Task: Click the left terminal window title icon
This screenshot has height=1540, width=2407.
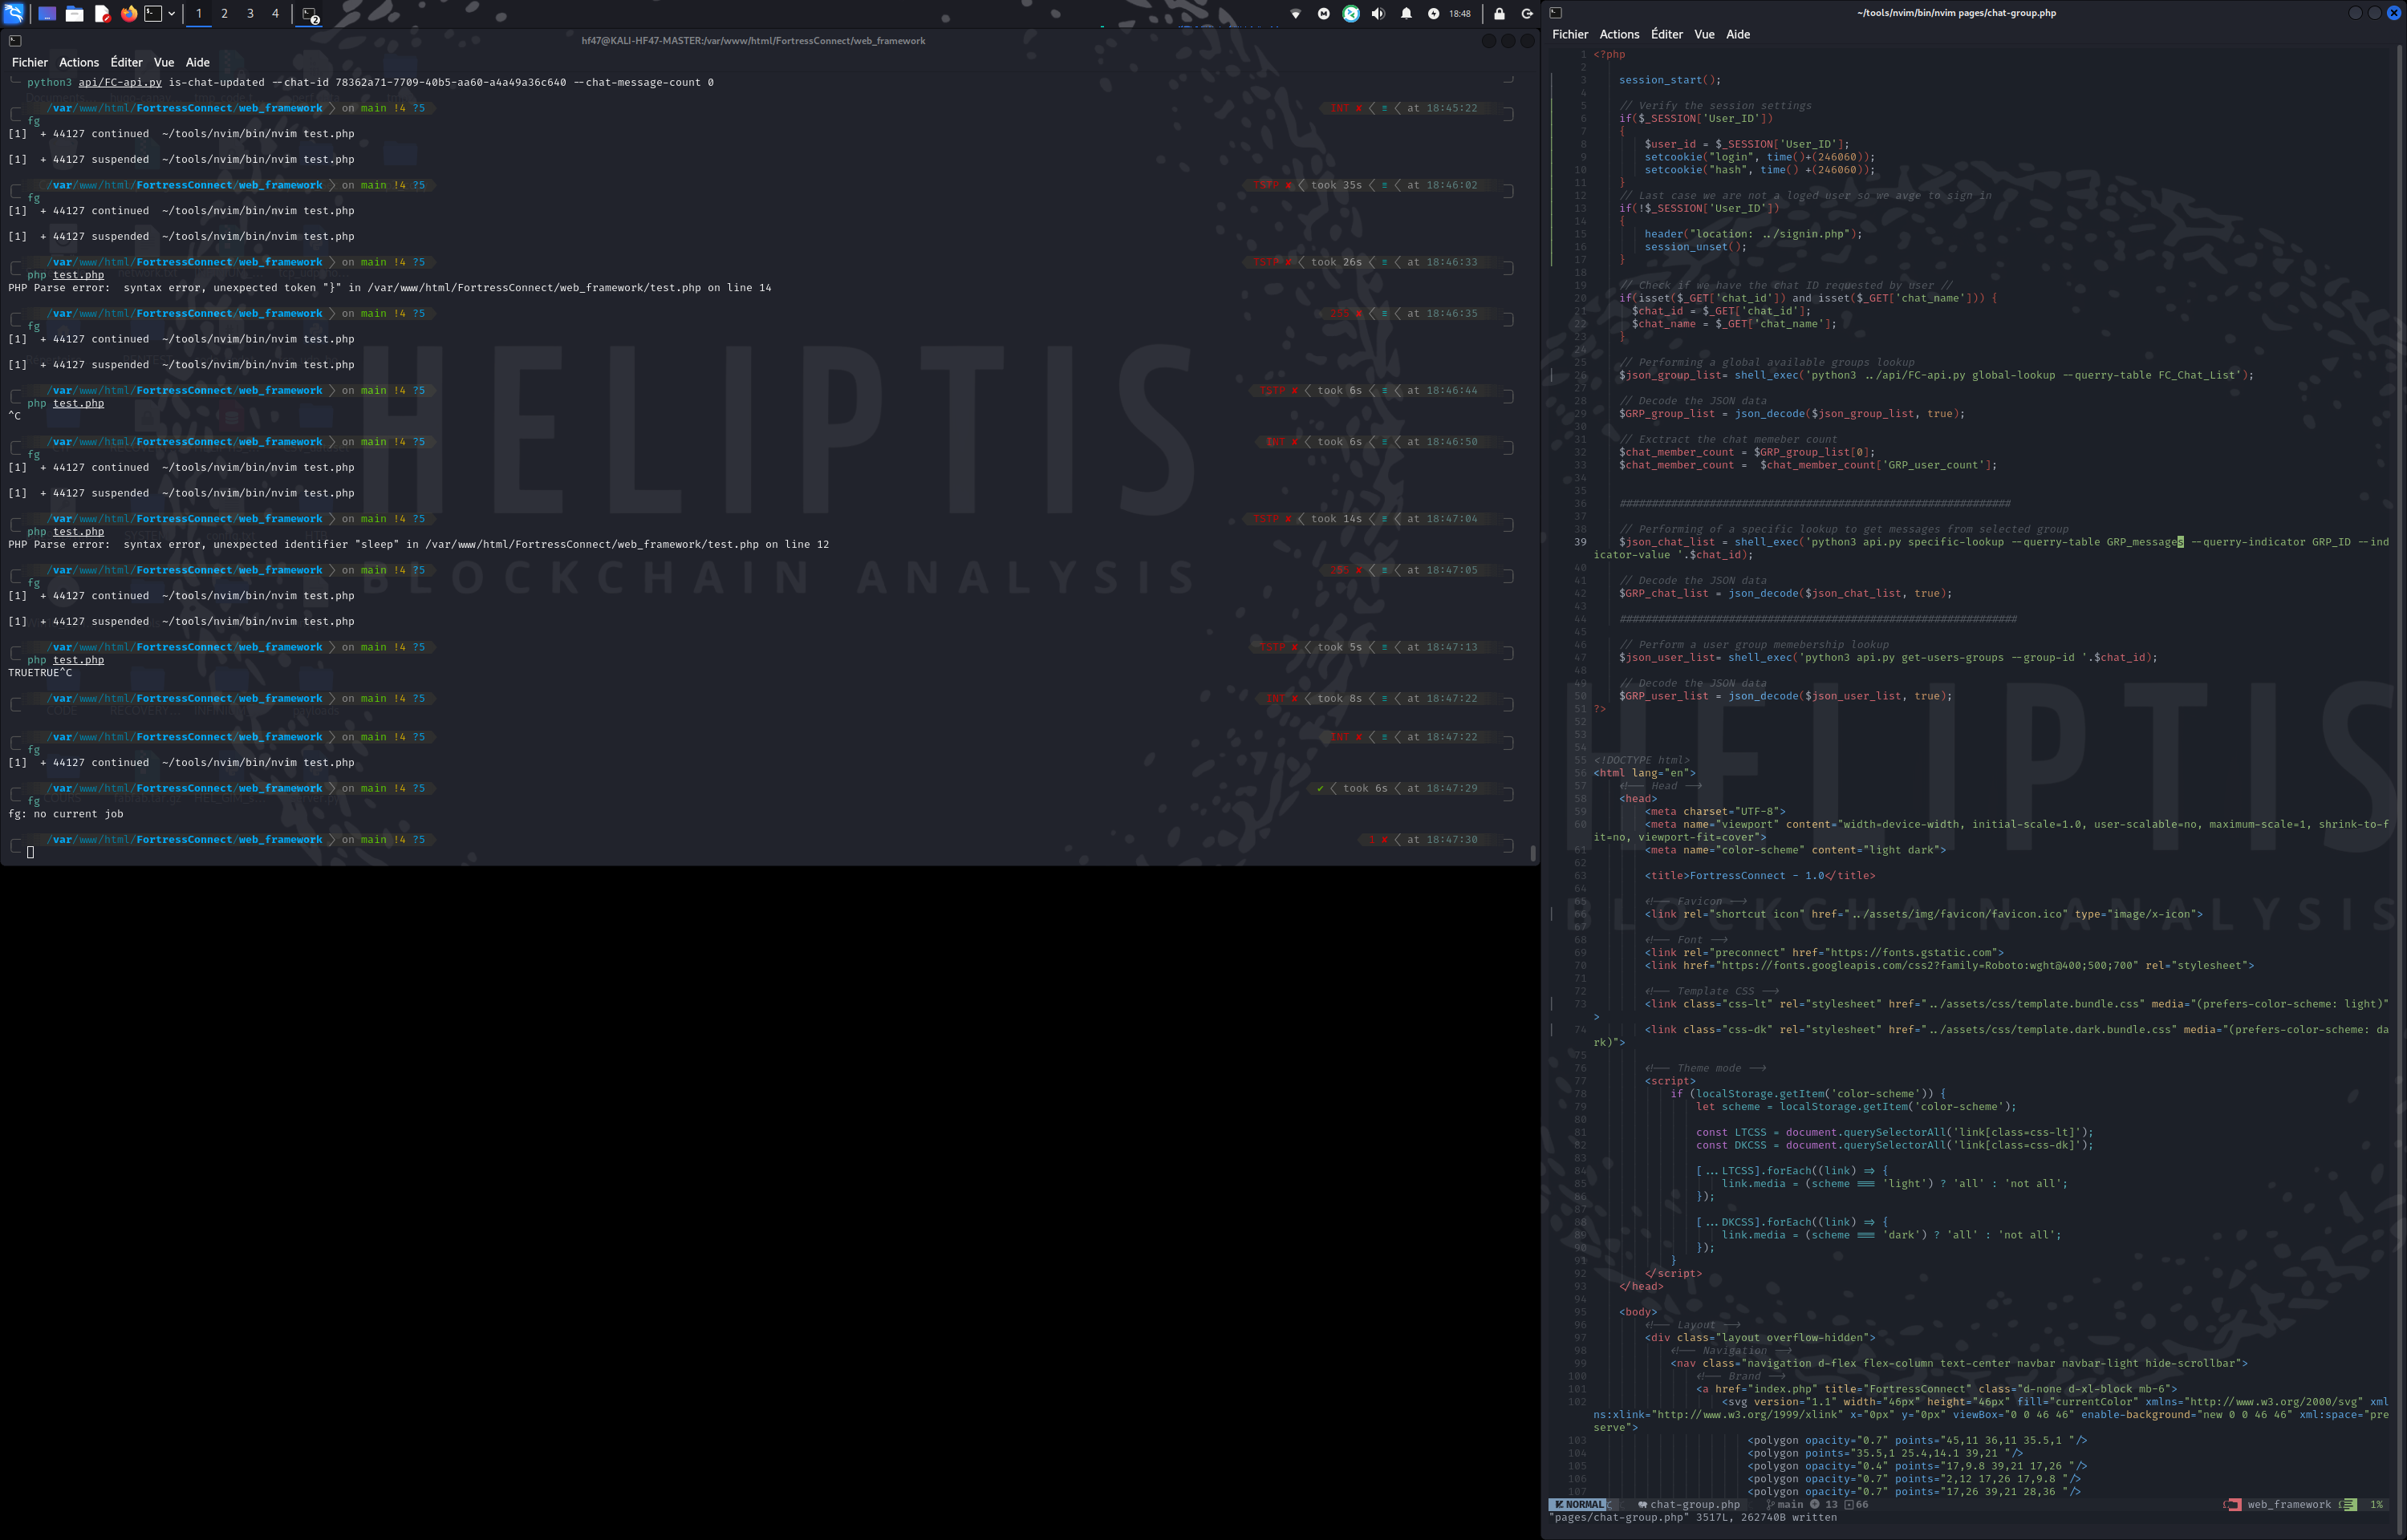Action: coord(14,41)
